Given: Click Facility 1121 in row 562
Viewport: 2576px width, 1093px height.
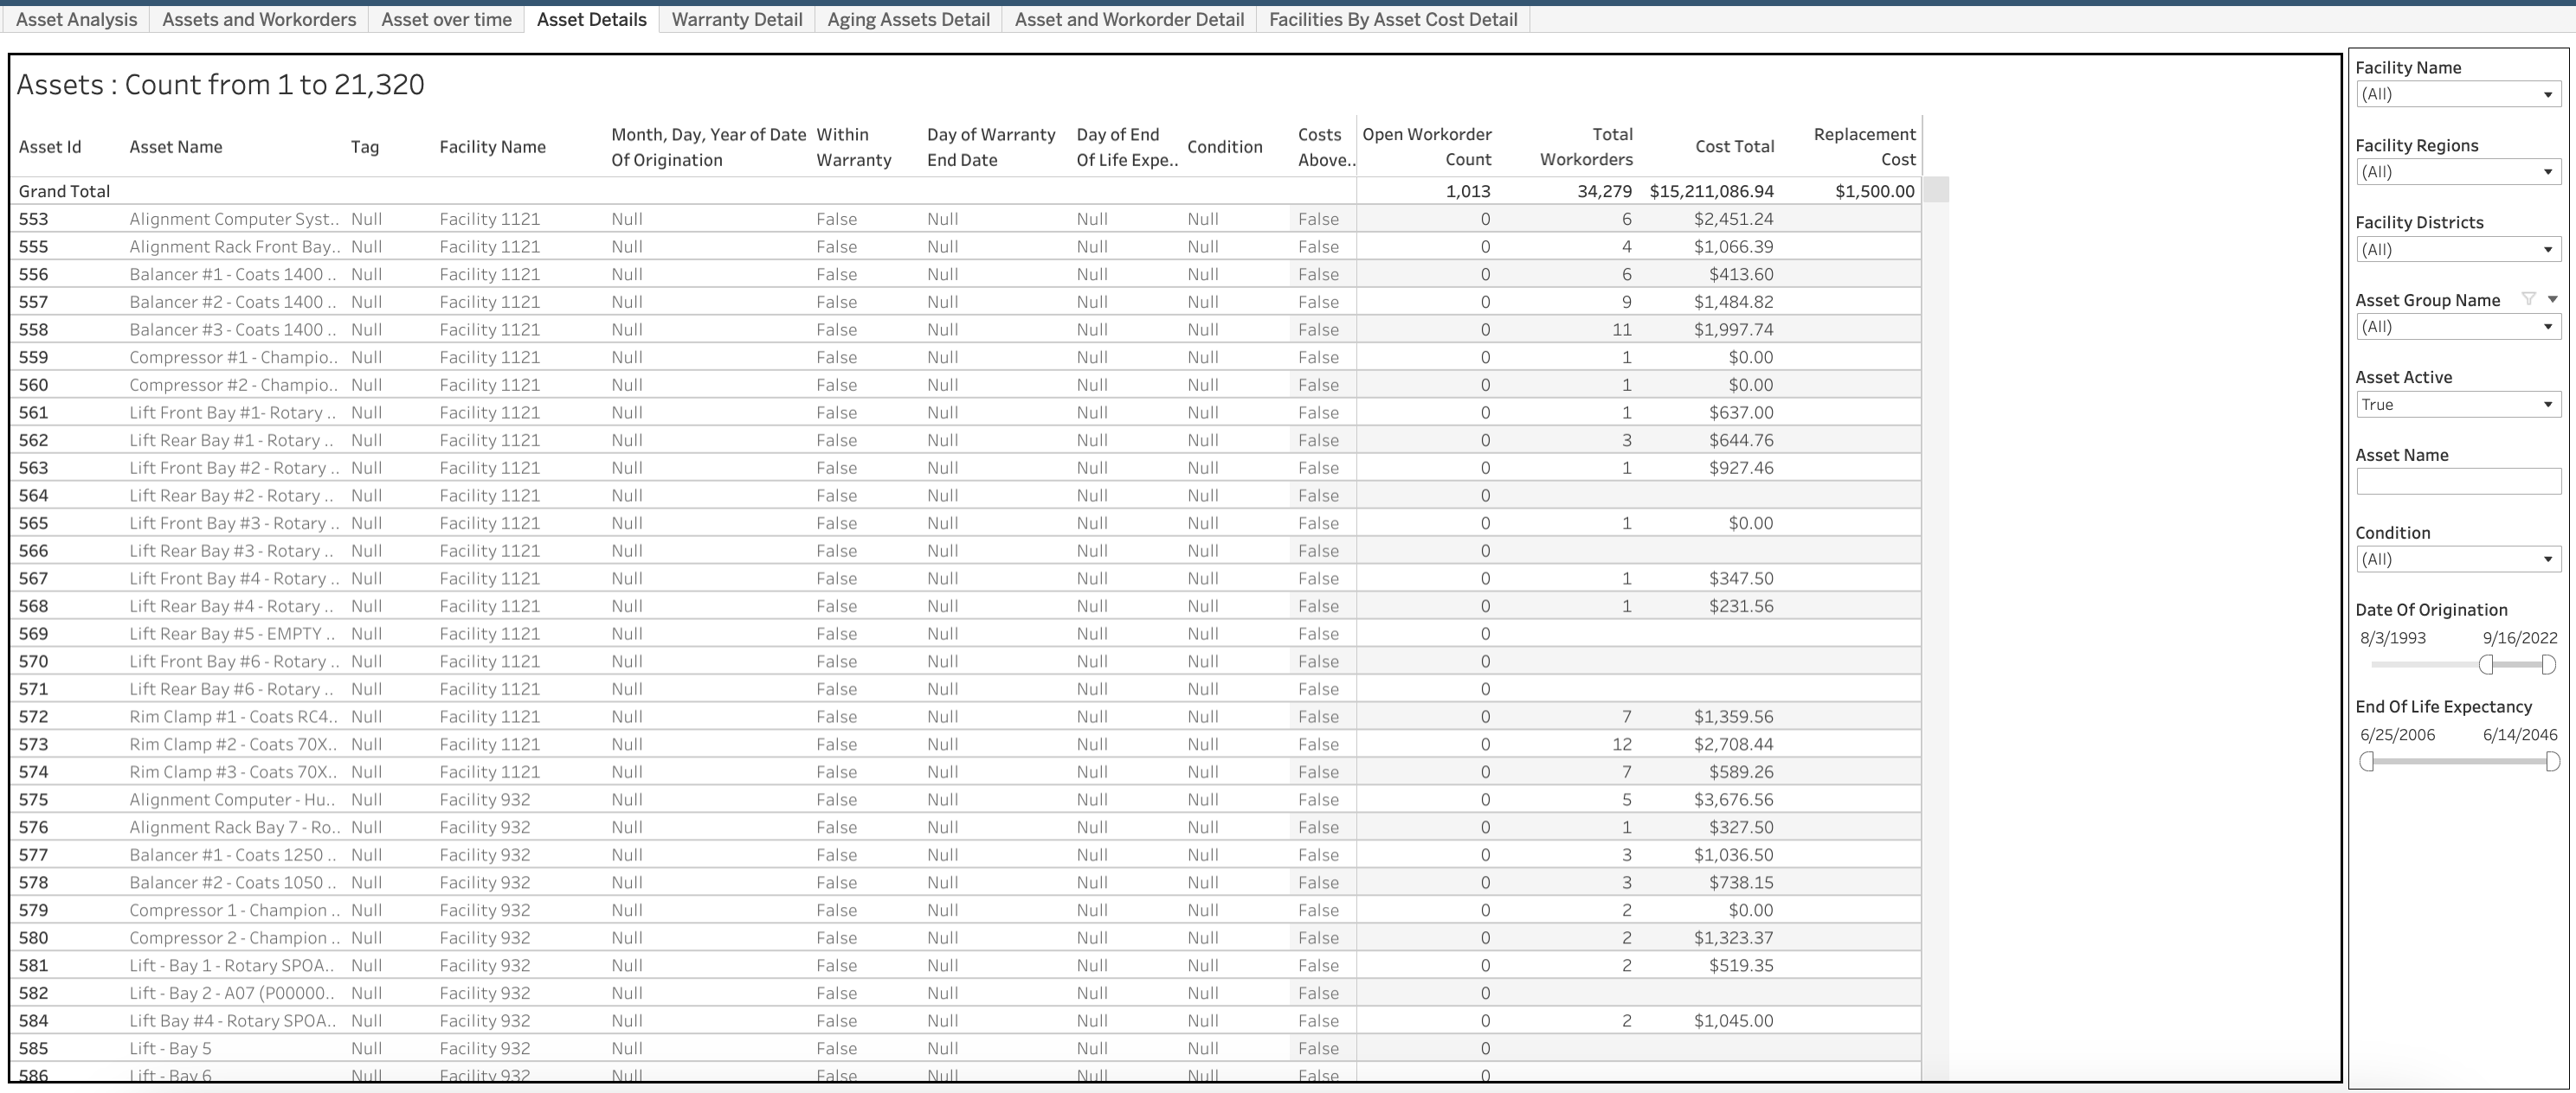Looking at the screenshot, I should click(x=490, y=441).
